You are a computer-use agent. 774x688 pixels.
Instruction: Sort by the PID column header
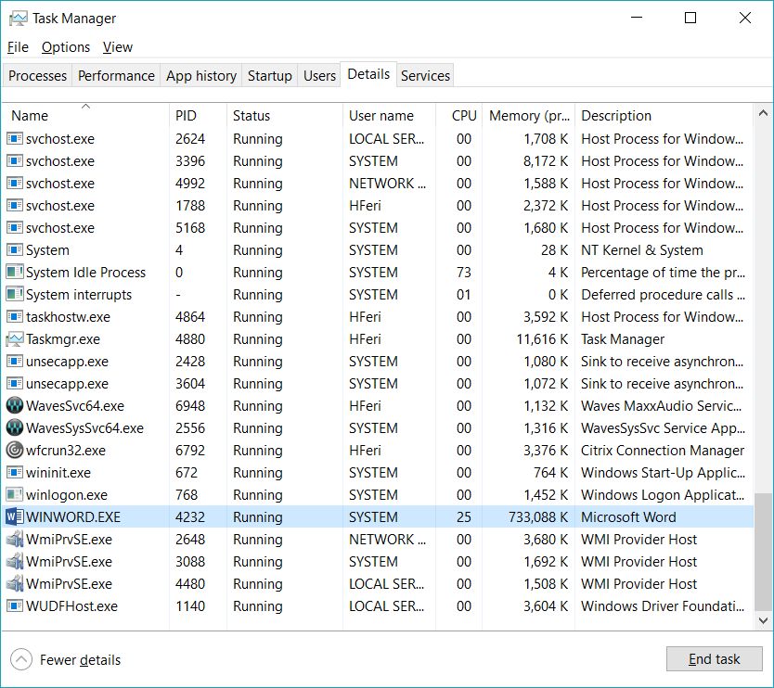[x=198, y=115]
